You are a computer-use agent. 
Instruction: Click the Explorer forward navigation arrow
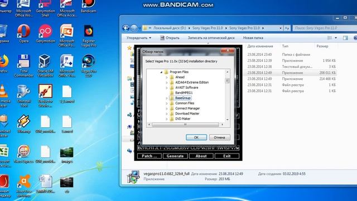click(134, 28)
